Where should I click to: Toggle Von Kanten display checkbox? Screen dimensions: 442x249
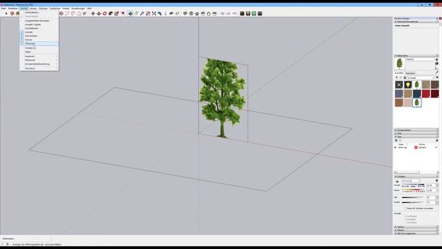tap(405, 223)
